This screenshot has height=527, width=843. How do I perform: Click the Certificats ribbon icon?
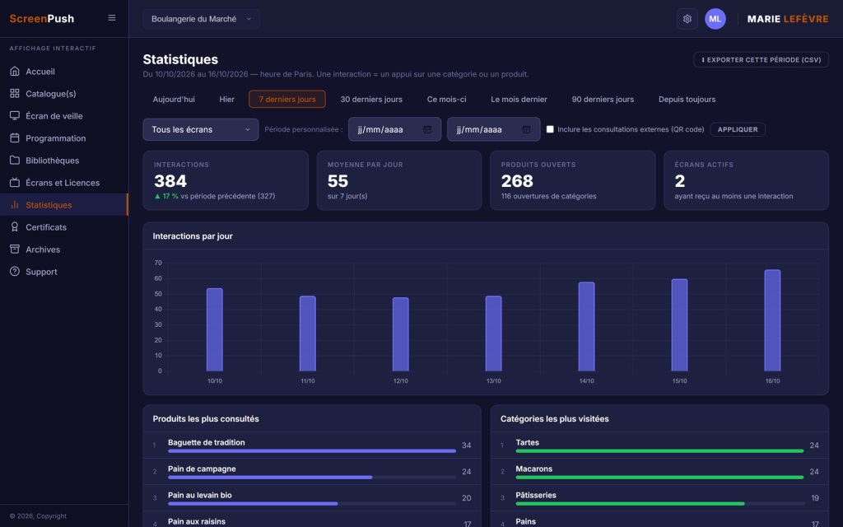(x=15, y=227)
